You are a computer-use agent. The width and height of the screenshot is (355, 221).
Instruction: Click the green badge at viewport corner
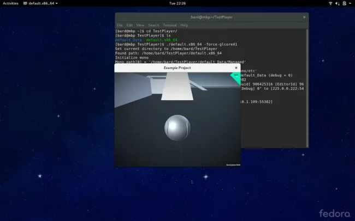pyautogui.click(x=236, y=78)
